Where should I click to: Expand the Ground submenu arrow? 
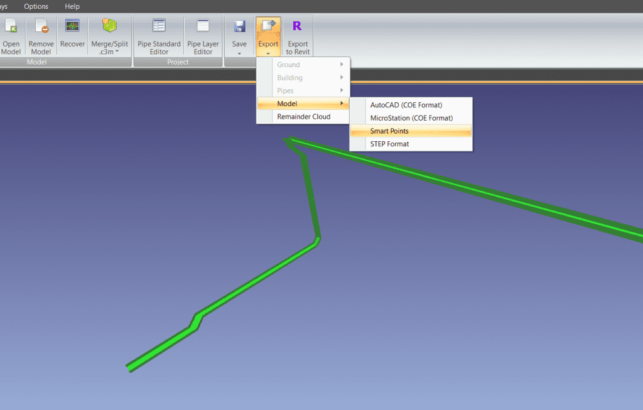[342, 65]
